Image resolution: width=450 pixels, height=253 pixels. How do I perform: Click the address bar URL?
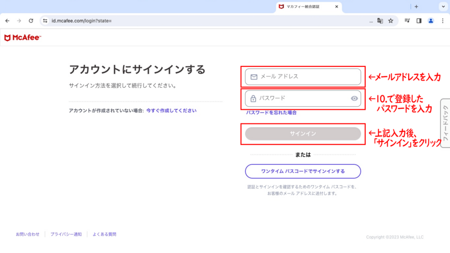[x=82, y=21]
